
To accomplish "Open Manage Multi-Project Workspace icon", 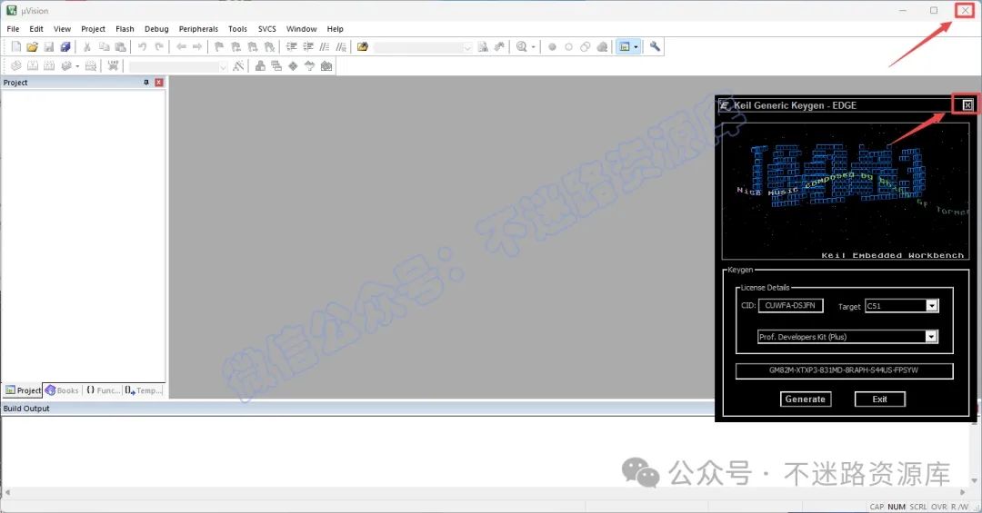I will 276,65.
